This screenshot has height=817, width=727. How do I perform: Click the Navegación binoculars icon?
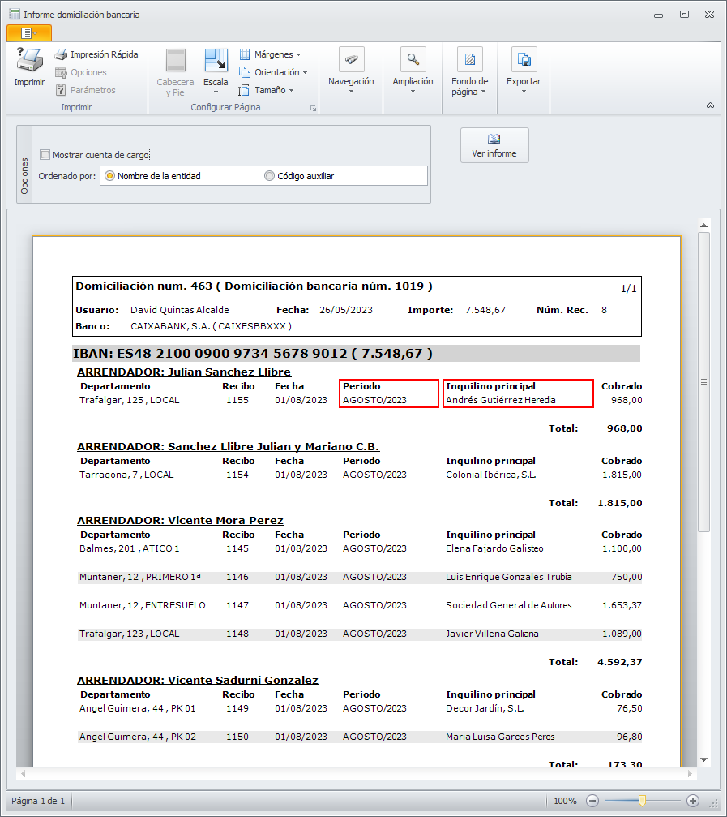pyautogui.click(x=351, y=60)
